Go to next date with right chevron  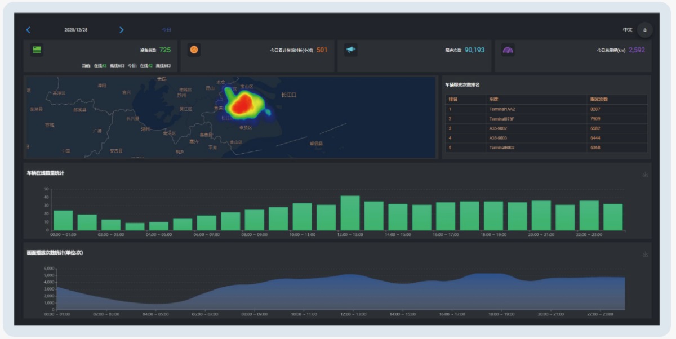click(122, 30)
